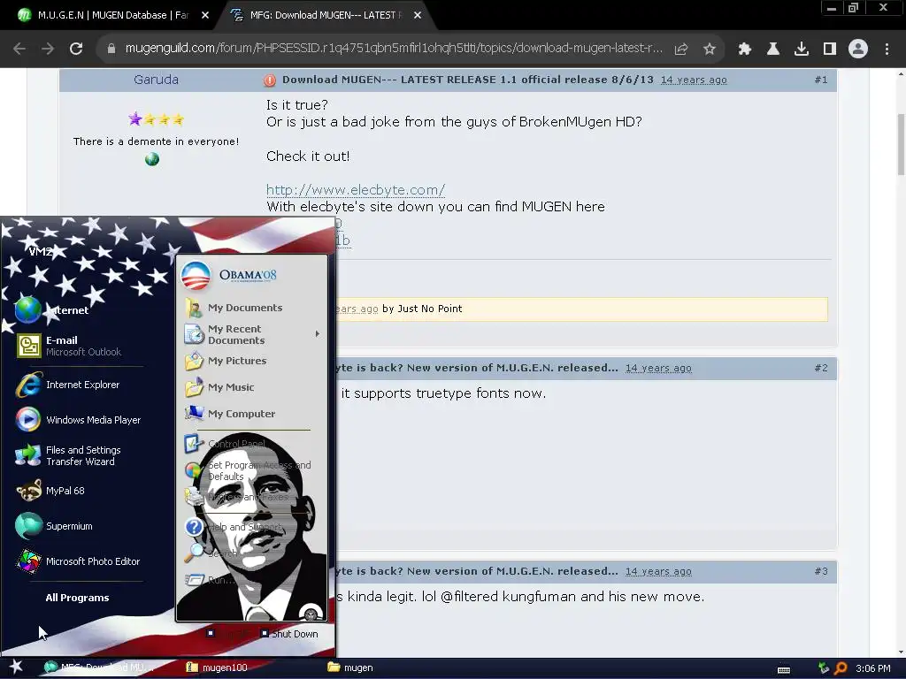Click the keyboard tray icon
Viewport: 906px width, 679px height.
pyautogui.click(x=784, y=670)
